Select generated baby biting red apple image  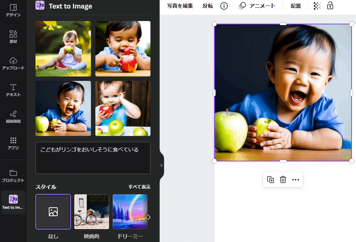(x=123, y=108)
